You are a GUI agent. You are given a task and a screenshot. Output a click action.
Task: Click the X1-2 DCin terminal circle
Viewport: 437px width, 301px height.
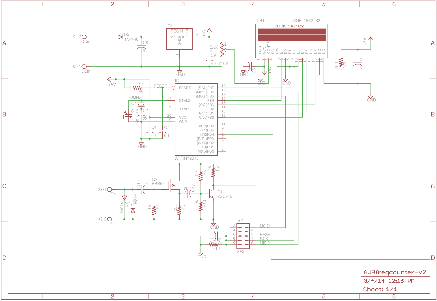[x=83, y=37]
